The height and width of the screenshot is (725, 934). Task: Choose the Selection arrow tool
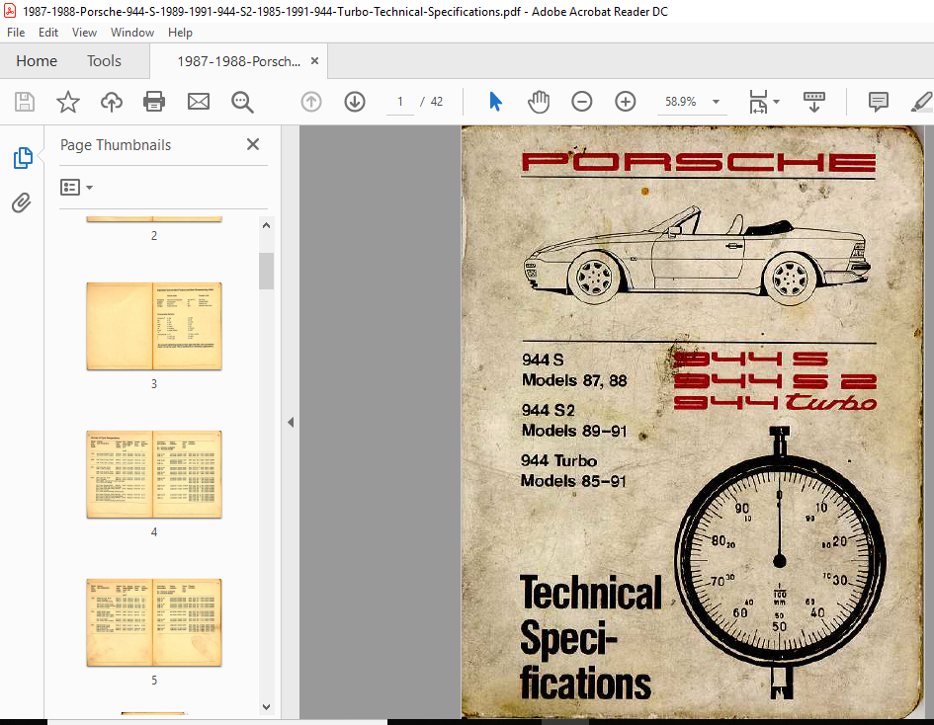(x=495, y=102)
